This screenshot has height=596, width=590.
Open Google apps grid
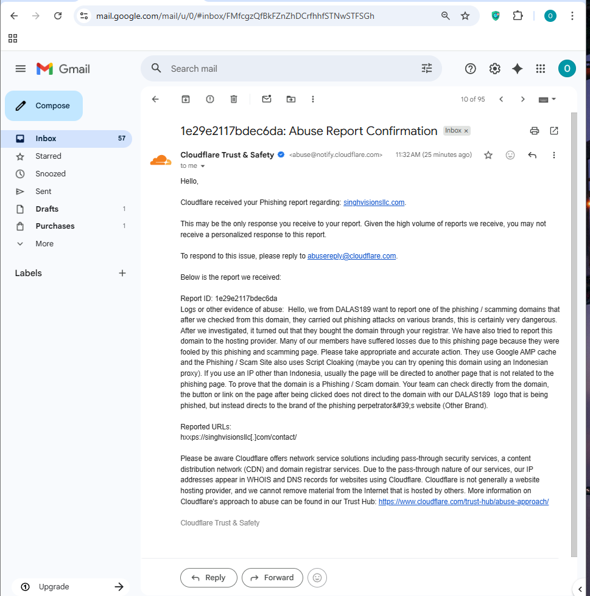click(x=541, y=69)
